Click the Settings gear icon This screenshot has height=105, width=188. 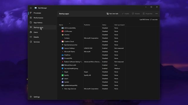click(31, 97)
